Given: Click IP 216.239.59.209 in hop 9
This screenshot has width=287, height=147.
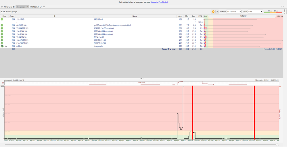Looking at the screenshot, I should [x=22, y=43].
